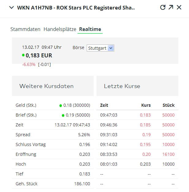Open the Handelsplätze tab
Image resolution: width=189 pixels, height=192 pixels.
pos(60,29)
